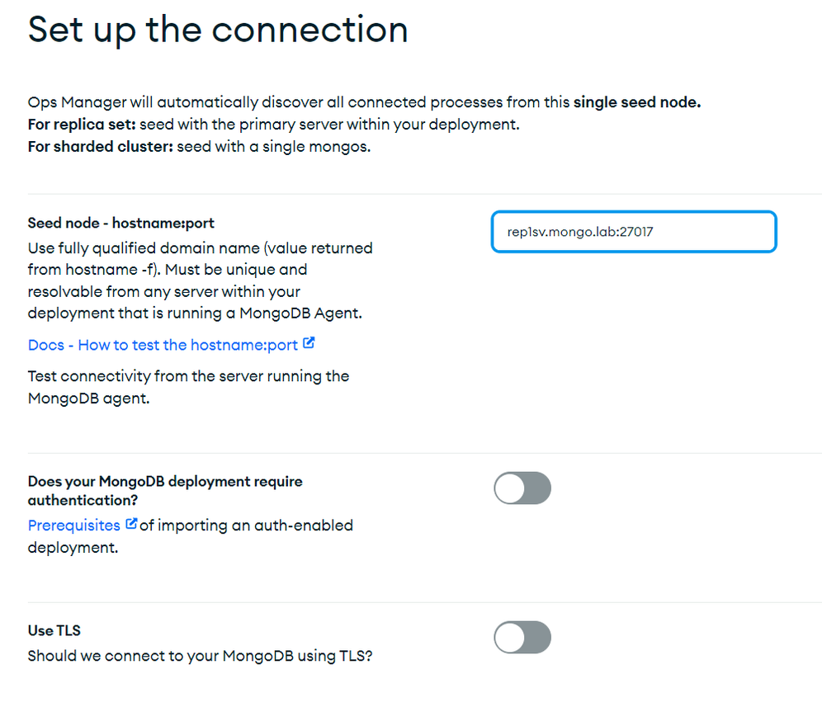The height and width of the screenshot is (707, 822).
Task: Open external-link icon beside Docs hostname:port link
Action: [309, 343]
